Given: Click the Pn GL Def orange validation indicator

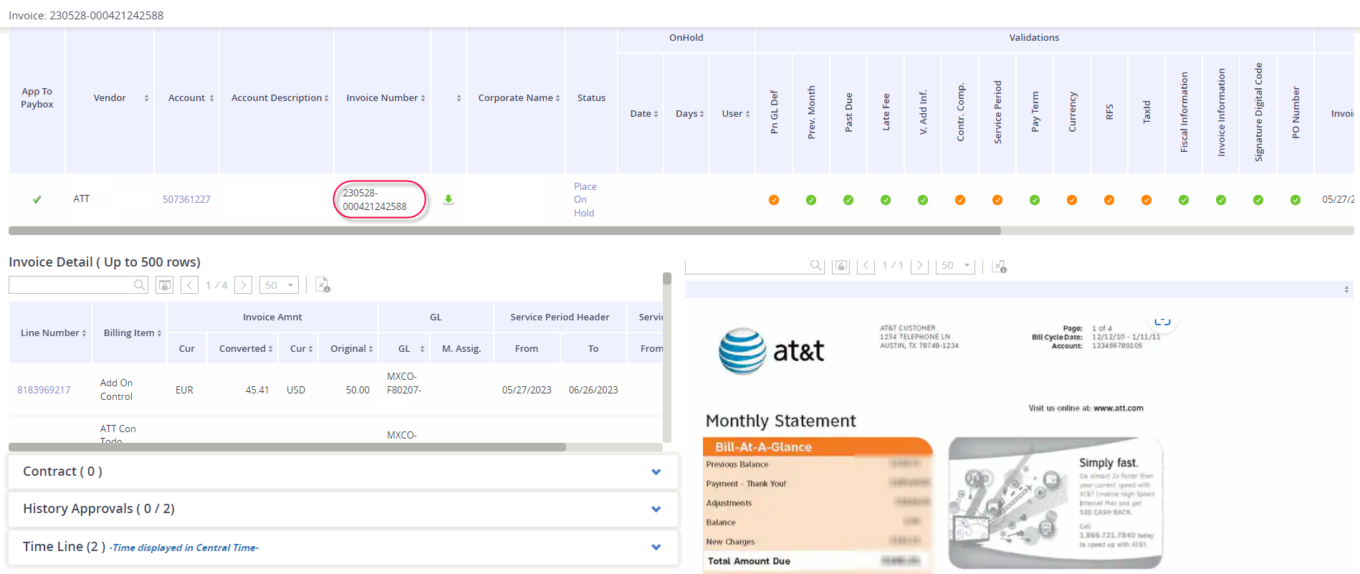Looking at the screenshot, I should click(774, 200).
